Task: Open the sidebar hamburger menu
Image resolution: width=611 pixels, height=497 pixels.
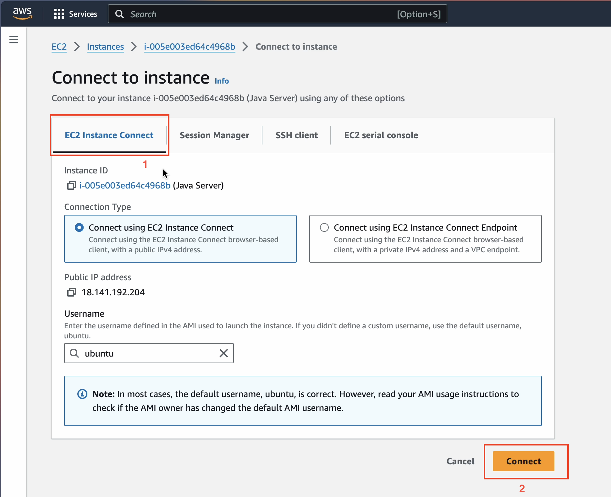Action: click(x=14, y=40)
